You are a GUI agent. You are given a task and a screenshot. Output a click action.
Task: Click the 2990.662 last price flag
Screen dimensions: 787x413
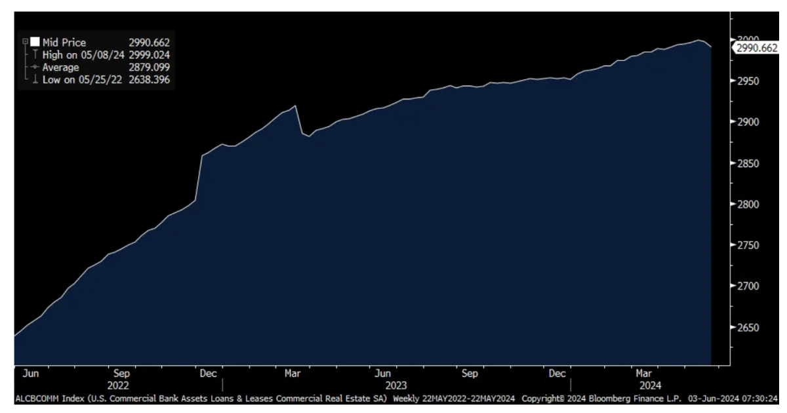click(x=756, y=48)
